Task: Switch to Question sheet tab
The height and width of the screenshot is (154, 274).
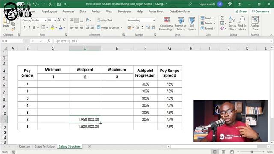Action: (25, 146)
